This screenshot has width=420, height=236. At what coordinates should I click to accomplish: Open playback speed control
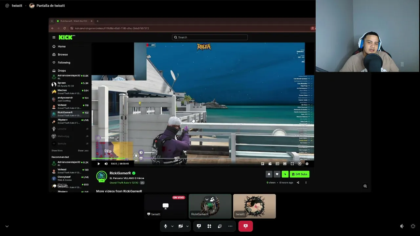click(x=300, y=164)
